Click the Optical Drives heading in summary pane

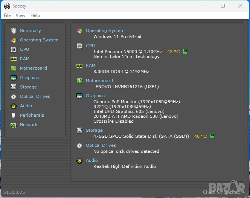pos(101,145)
